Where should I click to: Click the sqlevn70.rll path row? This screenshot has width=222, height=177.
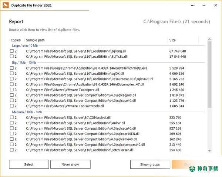coord(90,79)
